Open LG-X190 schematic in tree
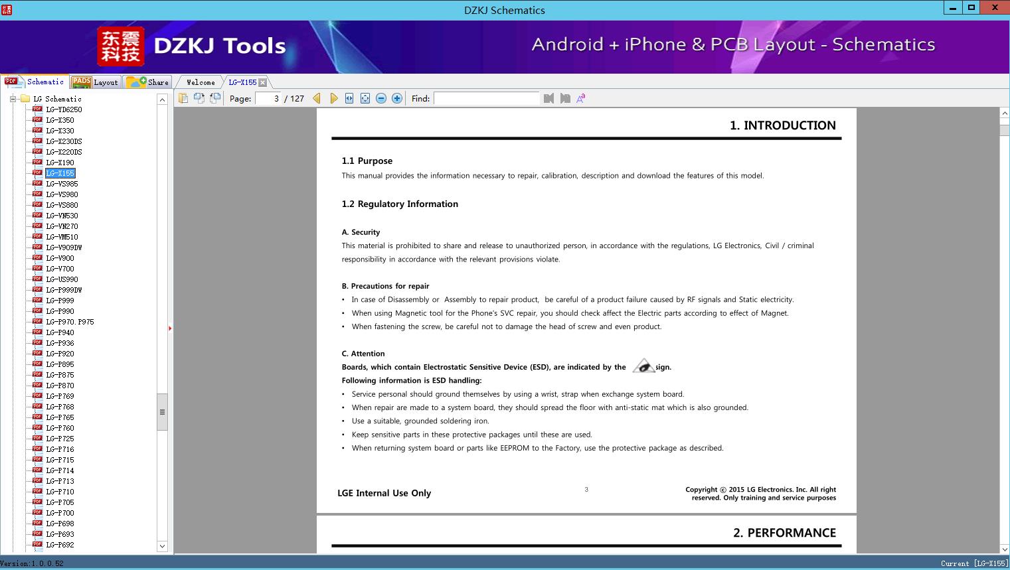The height and width of the screenshot is (570, 1010). [x=60, y=163]
